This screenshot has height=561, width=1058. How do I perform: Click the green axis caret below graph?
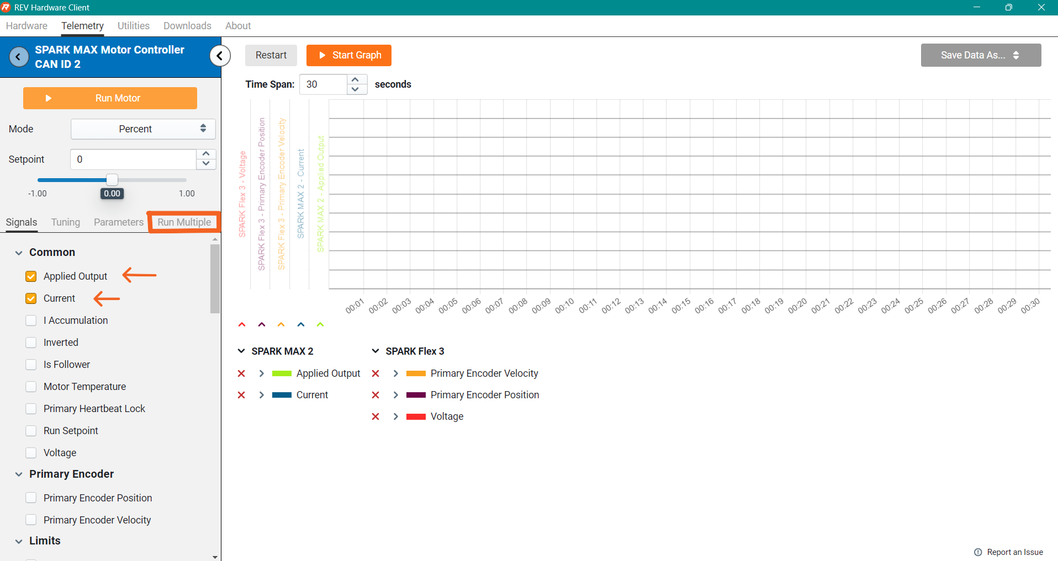[x=320, y=324]
